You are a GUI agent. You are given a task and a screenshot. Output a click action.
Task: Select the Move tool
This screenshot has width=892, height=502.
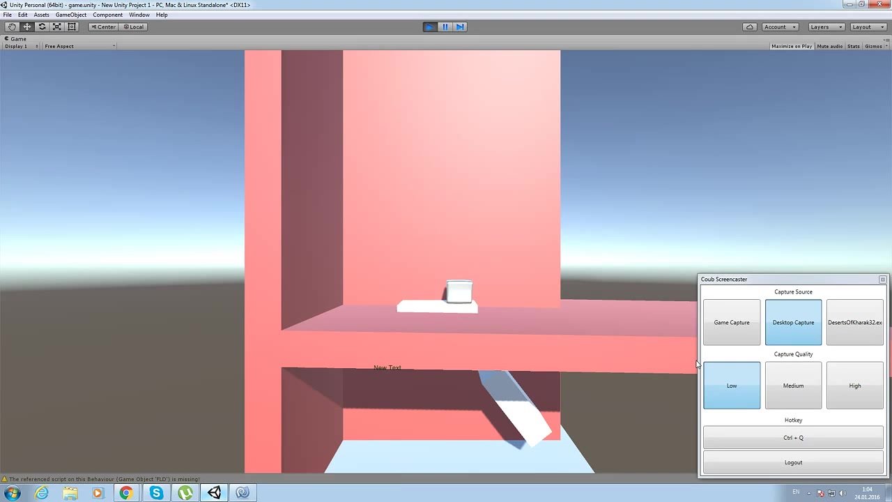pyautogui.click(x=27, y=26)
